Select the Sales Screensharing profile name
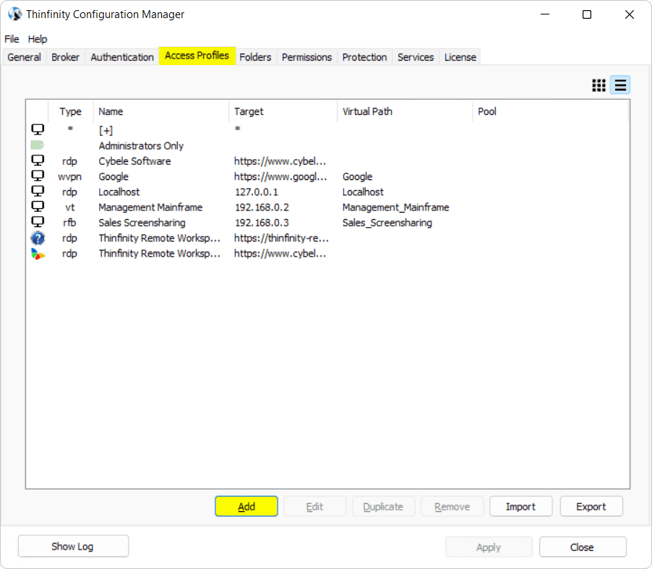The image size is (652, 569). coord(142,223)
